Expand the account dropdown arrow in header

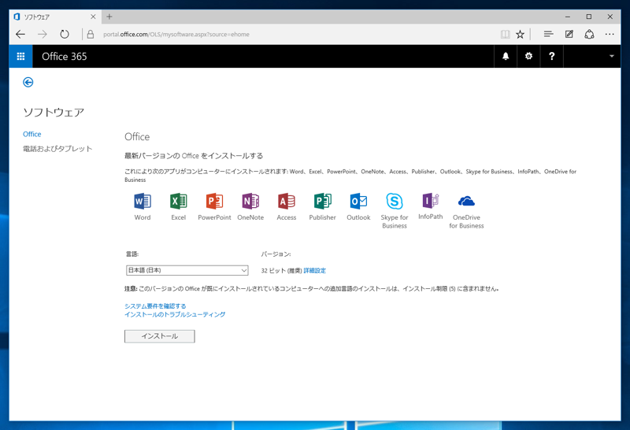tap(612, 56)
